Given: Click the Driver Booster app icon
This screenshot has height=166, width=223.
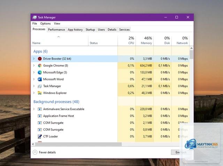Looking at the screenshot, I should point(40,59).
